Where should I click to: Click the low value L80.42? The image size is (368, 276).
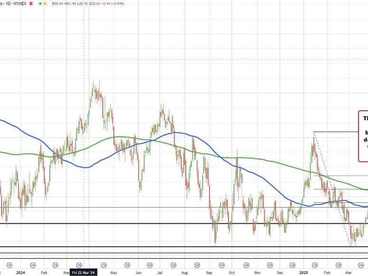point(83,4)
